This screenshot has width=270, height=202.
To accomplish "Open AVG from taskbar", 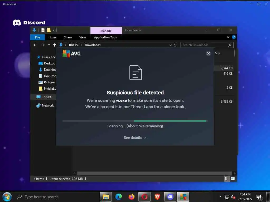I will point(183,197).
